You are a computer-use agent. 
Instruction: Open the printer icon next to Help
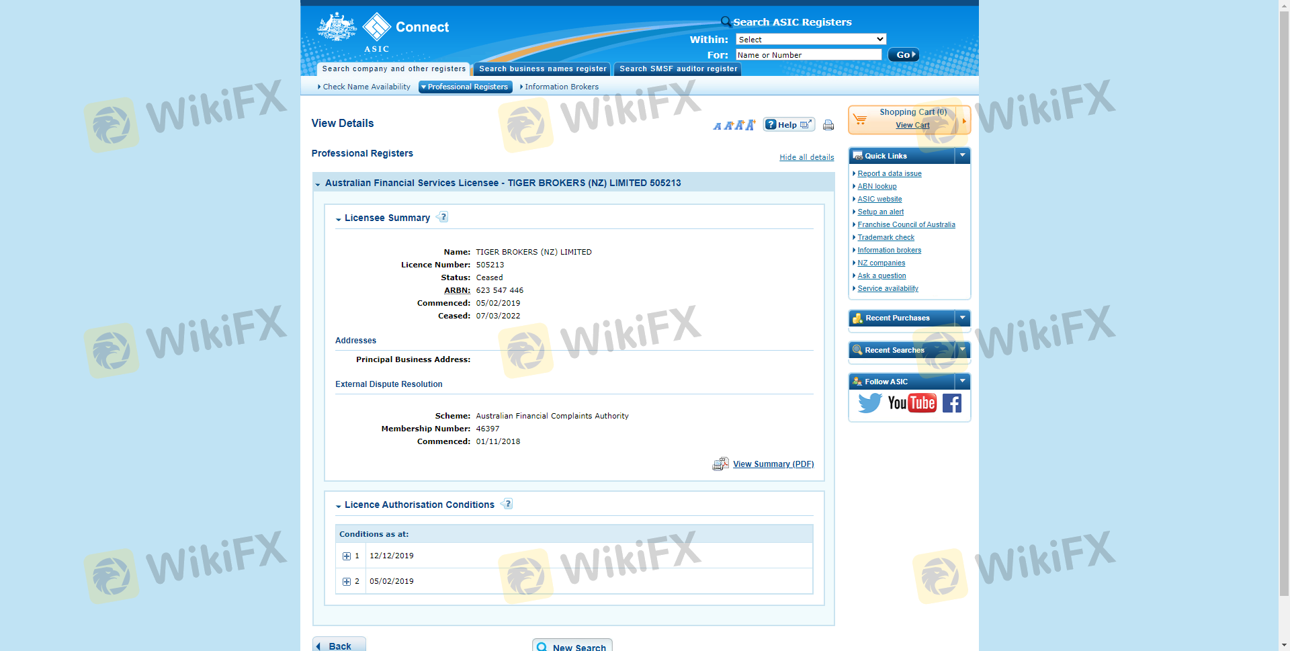(828, 125)
